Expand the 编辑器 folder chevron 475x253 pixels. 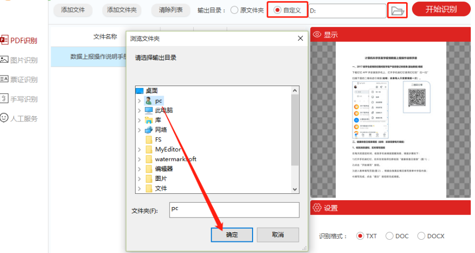[x=139, y=169]
